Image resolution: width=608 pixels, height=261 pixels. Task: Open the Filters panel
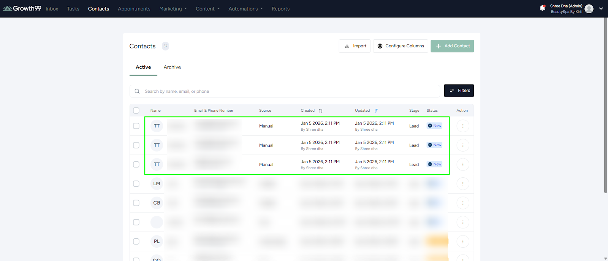click(459, 91)
